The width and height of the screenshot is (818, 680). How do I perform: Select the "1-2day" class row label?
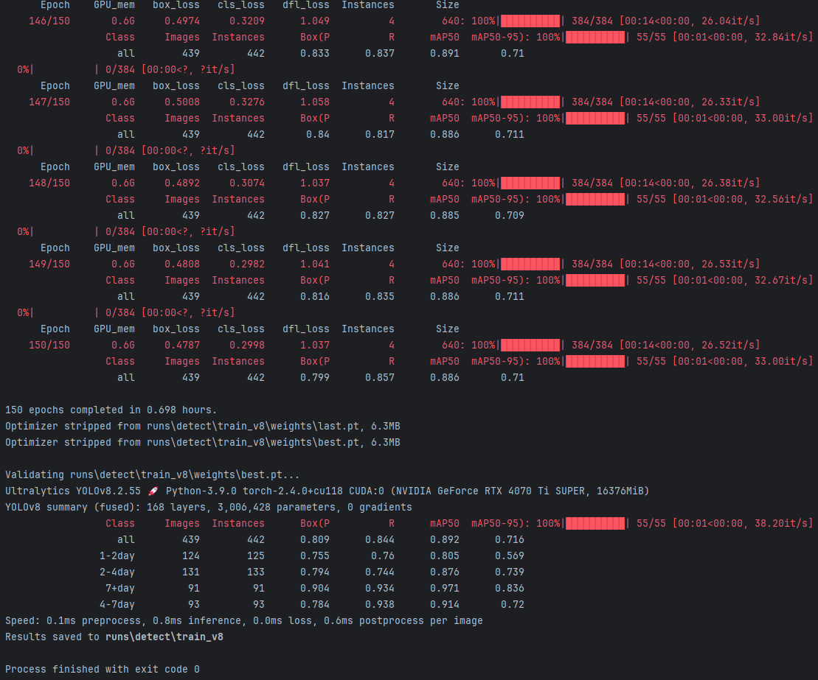click(x=117, y=556)
